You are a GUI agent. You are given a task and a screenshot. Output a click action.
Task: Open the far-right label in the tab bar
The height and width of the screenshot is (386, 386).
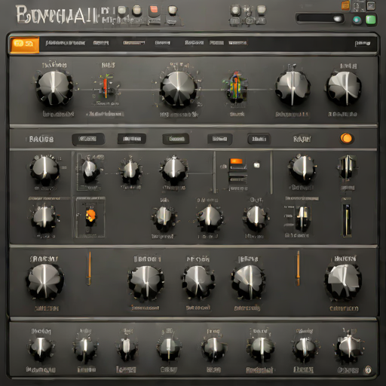click(x=363, y=43)
